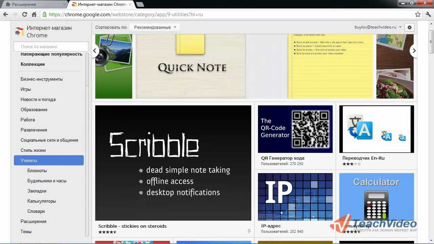Open the Игры category
This screenshot has height=244, width=434.
[26, 89]
